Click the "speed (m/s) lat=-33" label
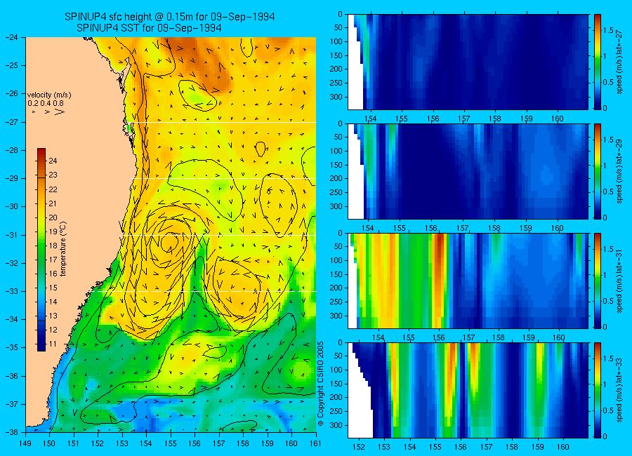The height and width of the screenshot is (456, 632). [619, 391]
